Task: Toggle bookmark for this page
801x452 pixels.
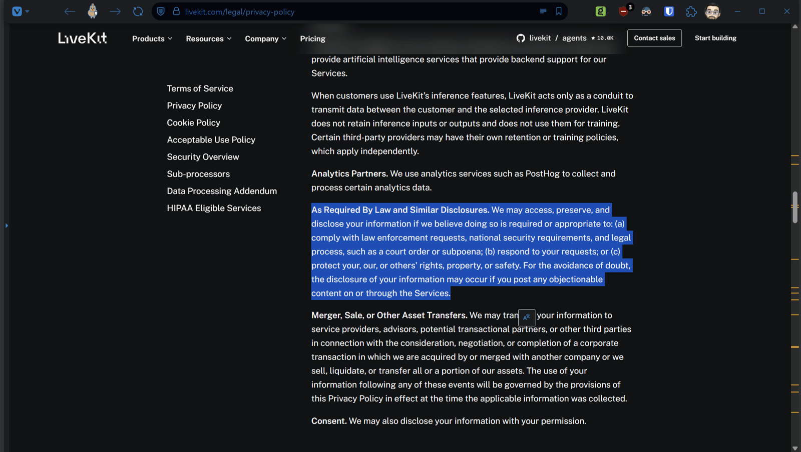Action: click(559, 11)
